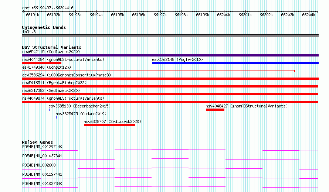Open nsv3325475 (Audano2019) variant label
Image resolution: width=329 pixels, height=192 pixels.
point(81,114)
